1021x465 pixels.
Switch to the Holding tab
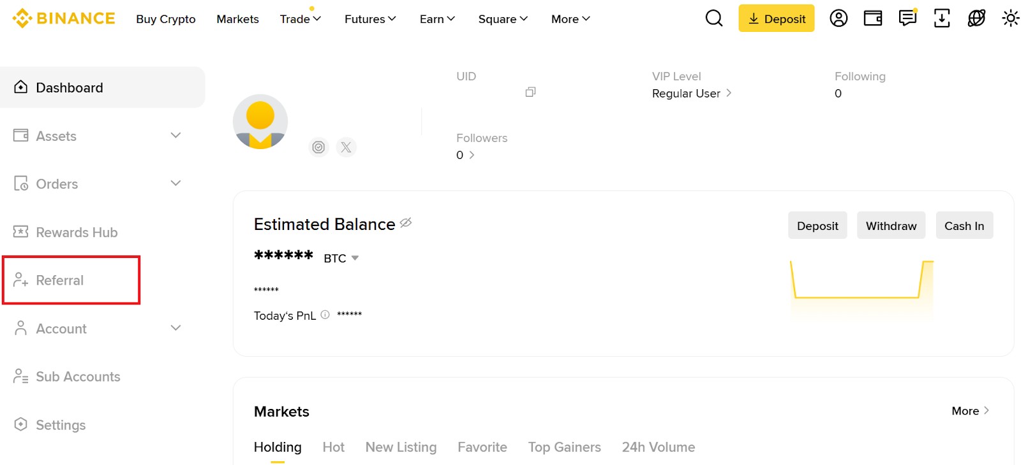(x=278, y=447)
